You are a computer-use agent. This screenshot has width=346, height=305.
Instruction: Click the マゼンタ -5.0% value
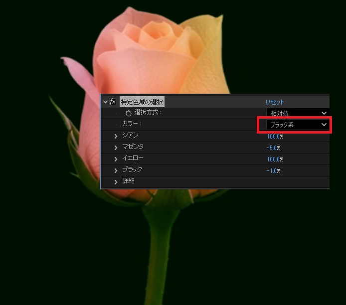pos(273,148)
